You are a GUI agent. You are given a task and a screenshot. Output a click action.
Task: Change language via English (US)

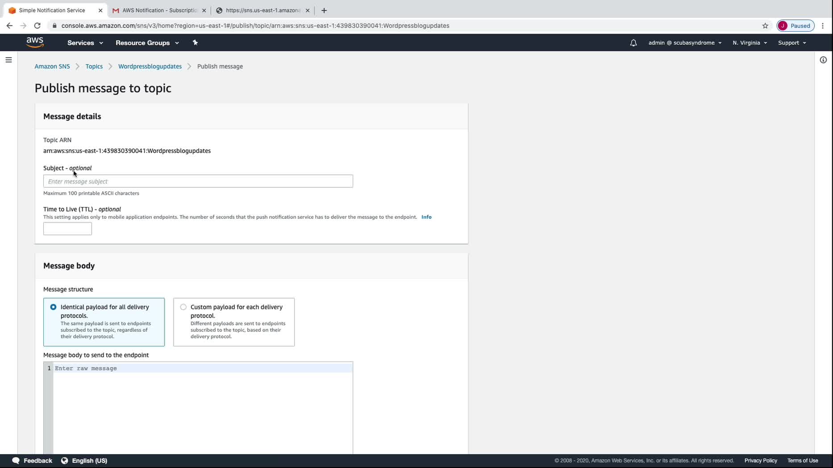90,460
